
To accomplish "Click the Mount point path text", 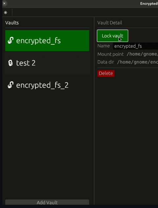I will (142, 54).
